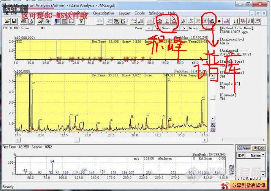Click info panel horizontal scroll right arrow

click(x=264, y=140)
